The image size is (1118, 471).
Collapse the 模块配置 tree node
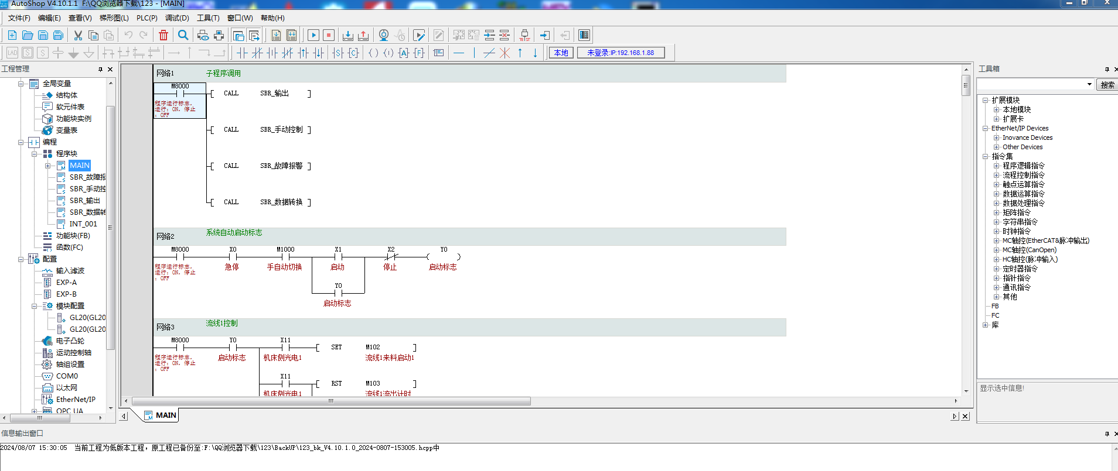tap(35, 306)
